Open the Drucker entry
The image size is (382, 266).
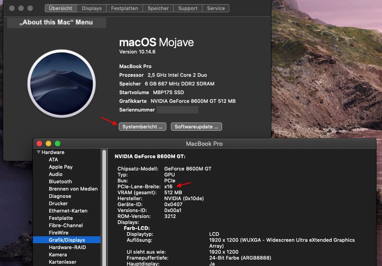click(x=58, y=203)
